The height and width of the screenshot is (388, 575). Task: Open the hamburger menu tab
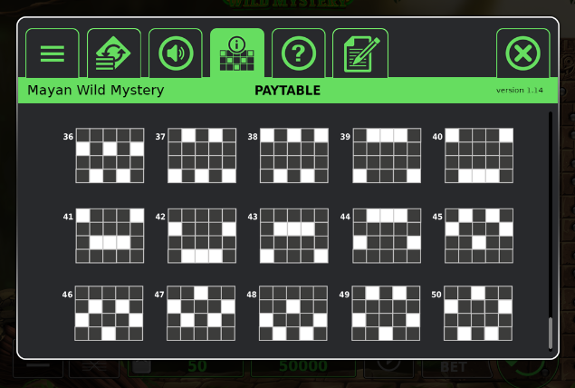[x=53, y=53]
